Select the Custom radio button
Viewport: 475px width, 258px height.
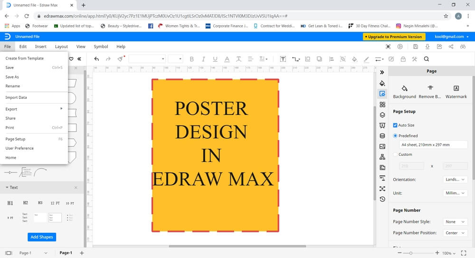click(395, 154)
